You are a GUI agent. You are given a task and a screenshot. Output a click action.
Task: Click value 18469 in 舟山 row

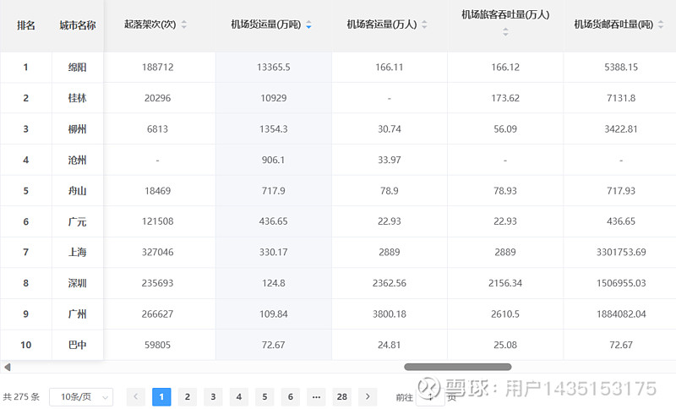158,190
